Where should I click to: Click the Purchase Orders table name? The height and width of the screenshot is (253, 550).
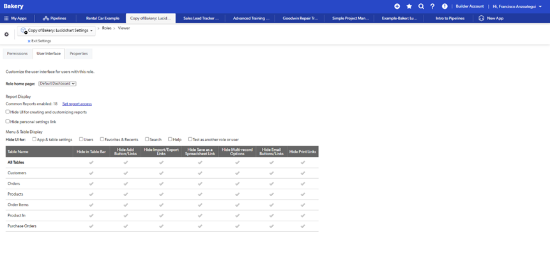(22, 226)
